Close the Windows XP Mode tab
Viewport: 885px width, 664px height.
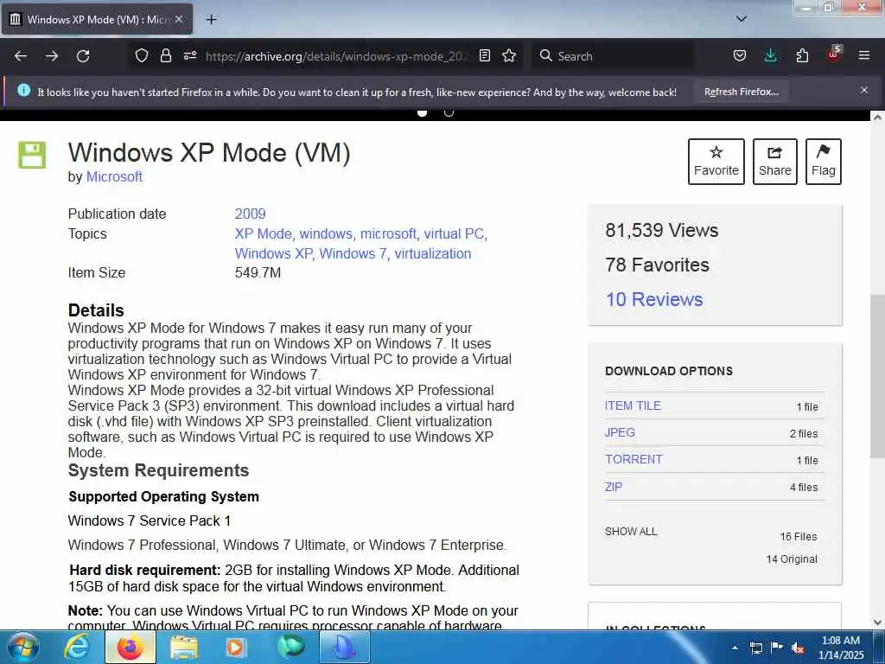(x=179, y=19)
